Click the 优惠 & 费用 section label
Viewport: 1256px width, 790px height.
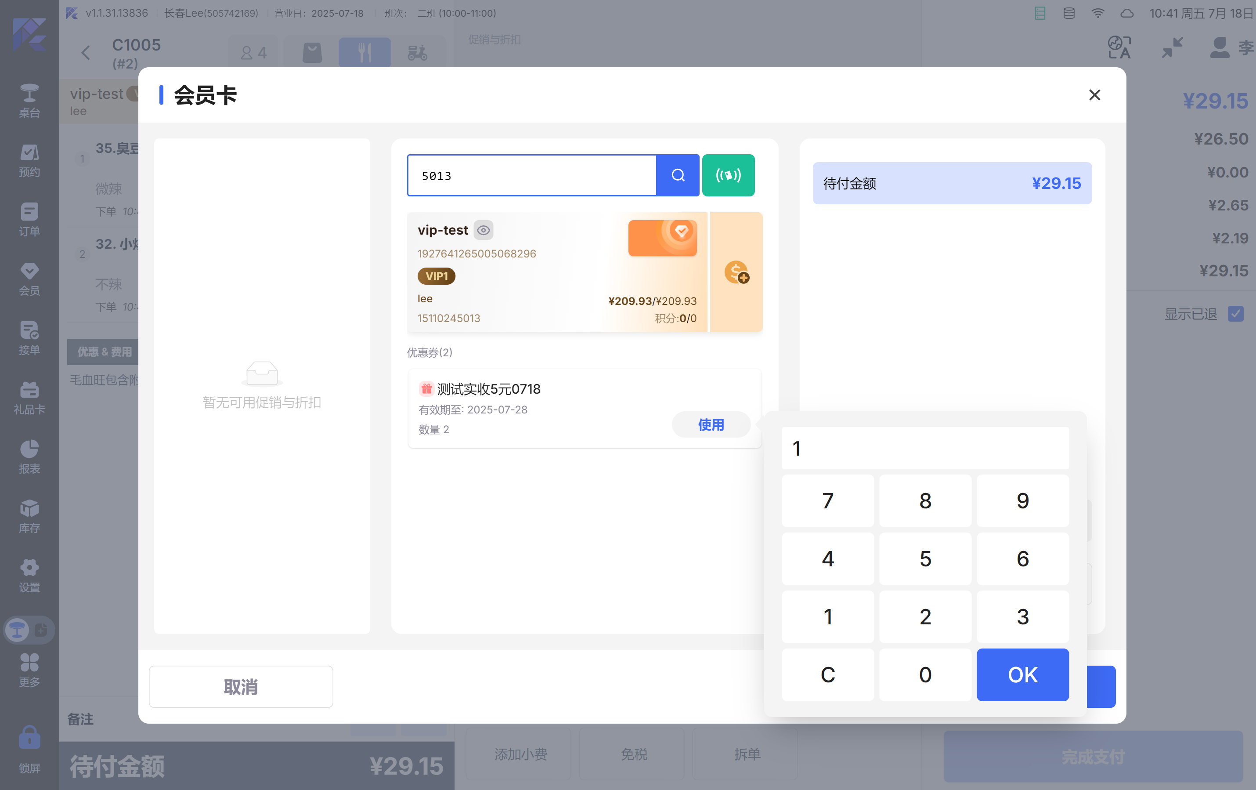click(x=105, y=352)
